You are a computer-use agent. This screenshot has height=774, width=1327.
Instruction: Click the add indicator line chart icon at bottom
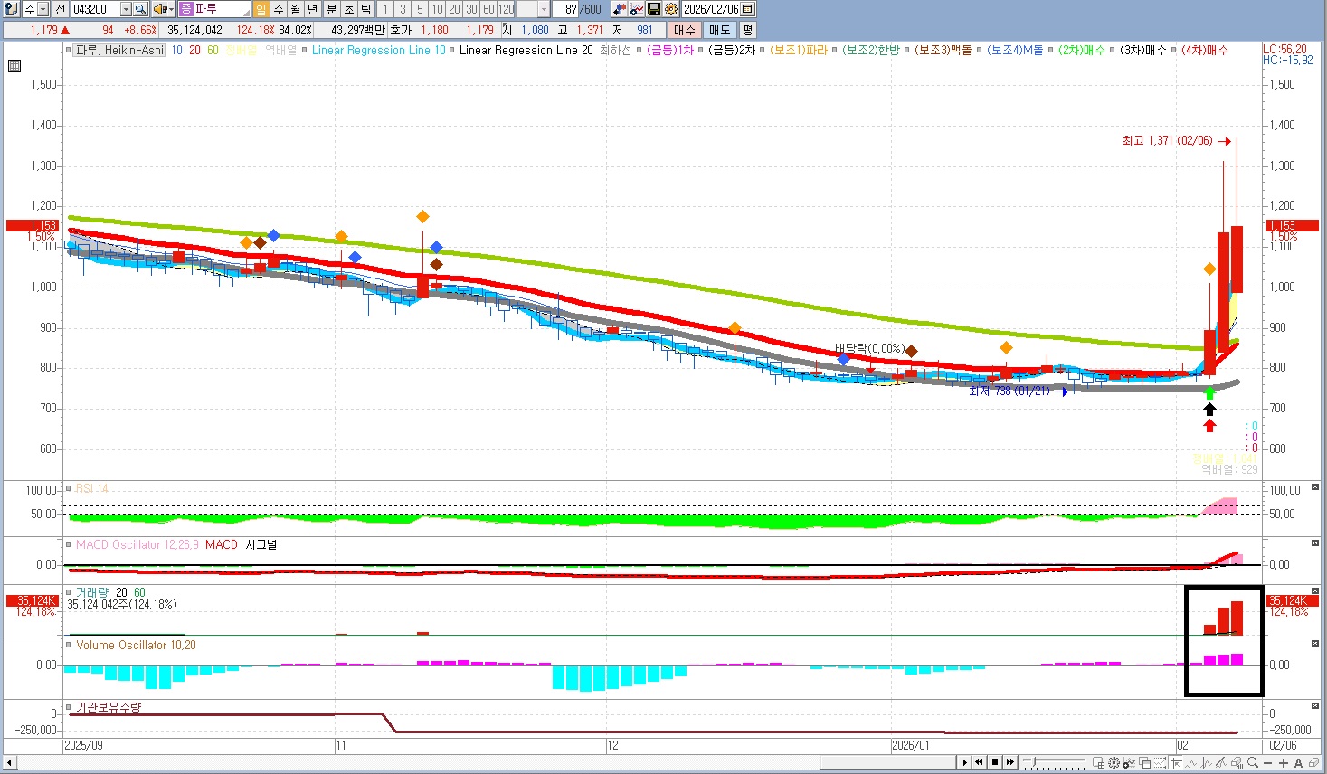[1129, 762]
